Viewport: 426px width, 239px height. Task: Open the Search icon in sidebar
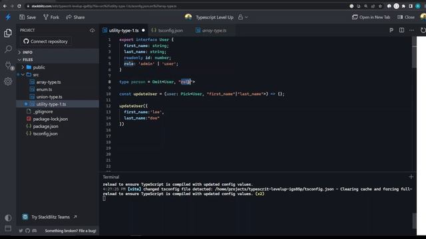coord(8,49)
